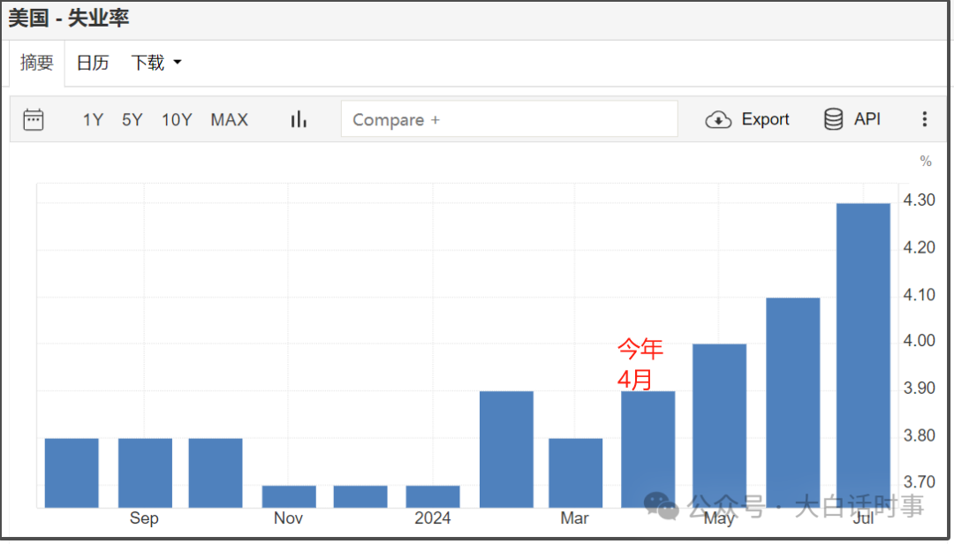Click the 美国 - 失业率 title
Viewport: 954px width, 544px height.
tap(68, 19)
